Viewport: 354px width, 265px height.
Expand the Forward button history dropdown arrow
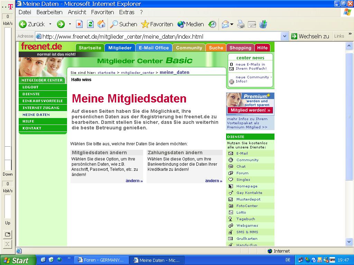(70, 24)
